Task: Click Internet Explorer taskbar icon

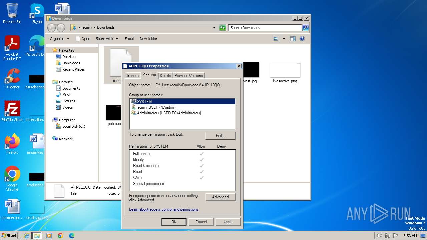Action: pyautogui.click(x=26, y=236)
